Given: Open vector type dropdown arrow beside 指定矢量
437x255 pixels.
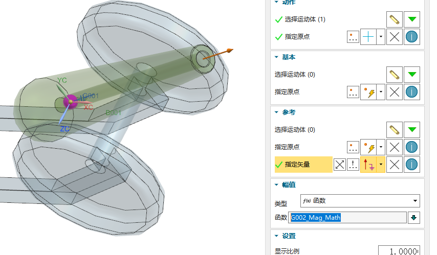Looking at the screenshot, I should (x=381, y=165).
